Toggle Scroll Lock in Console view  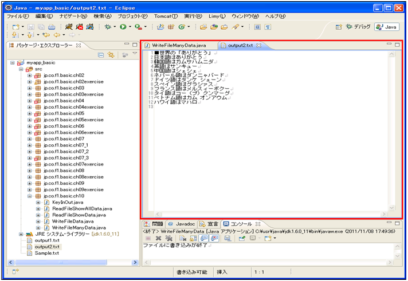[194, 238]
